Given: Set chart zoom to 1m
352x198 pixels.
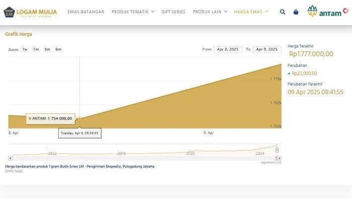Looking at the screenshot, I should (36, 49).
